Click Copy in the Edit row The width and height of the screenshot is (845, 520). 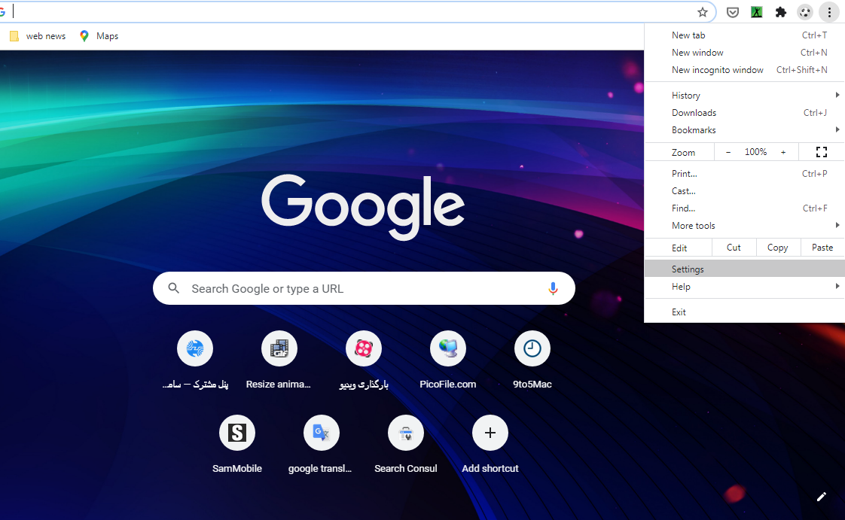click(778, 247)
